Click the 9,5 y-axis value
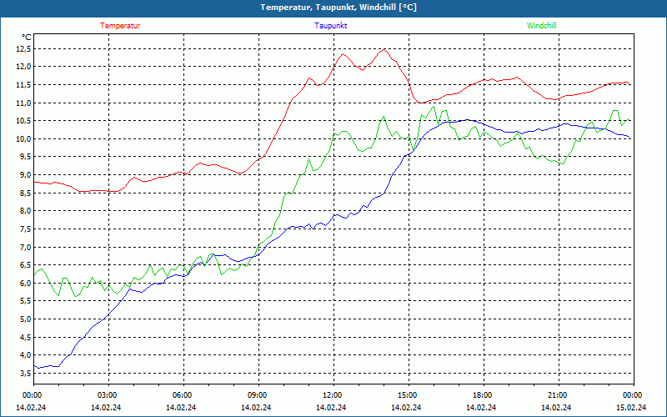Viewport: 667px width, 417px height. click(26, 157)
